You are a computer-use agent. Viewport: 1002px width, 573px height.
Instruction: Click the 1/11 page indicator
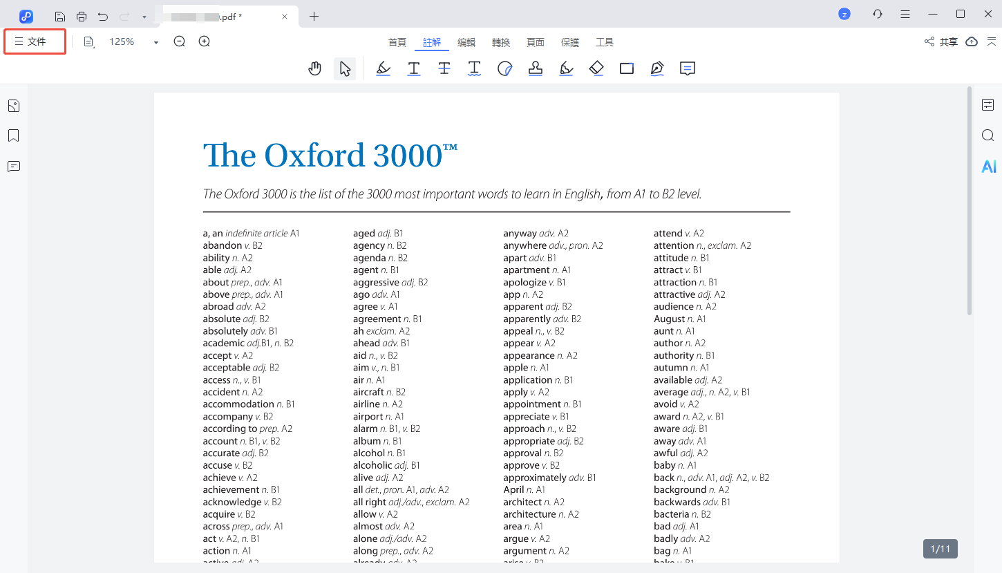pos(940,549)
